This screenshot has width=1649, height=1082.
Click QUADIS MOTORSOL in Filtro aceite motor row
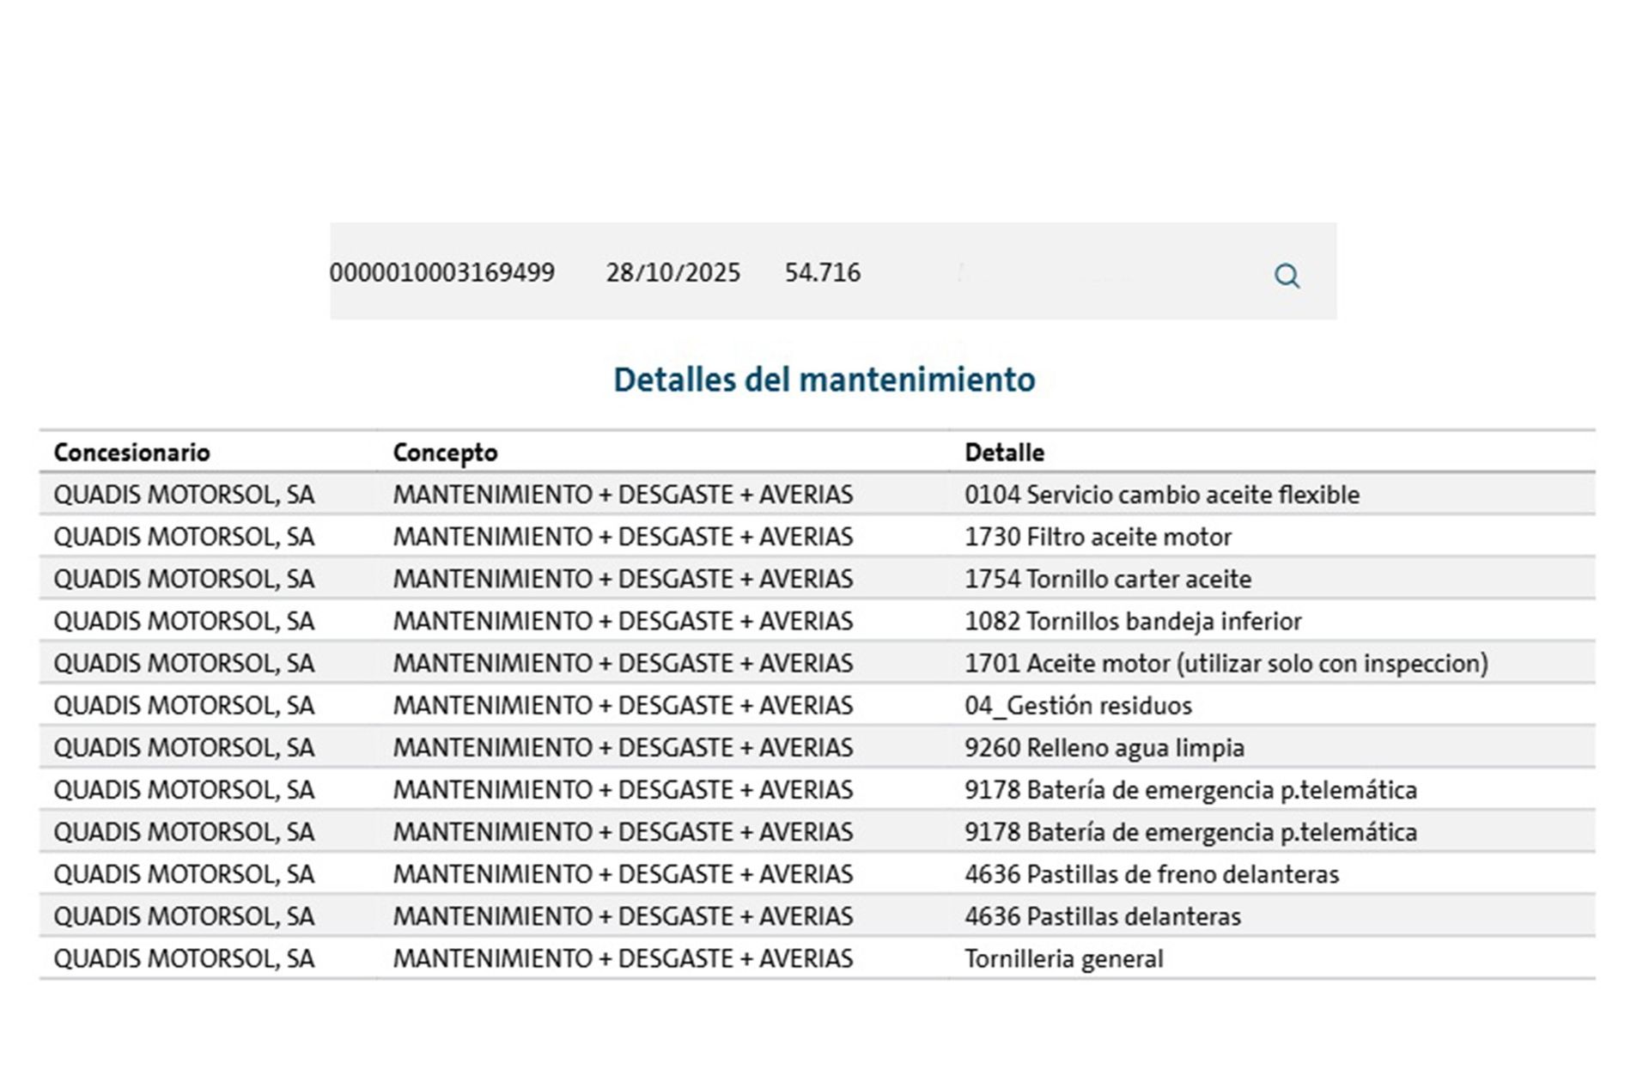[184, 537]
